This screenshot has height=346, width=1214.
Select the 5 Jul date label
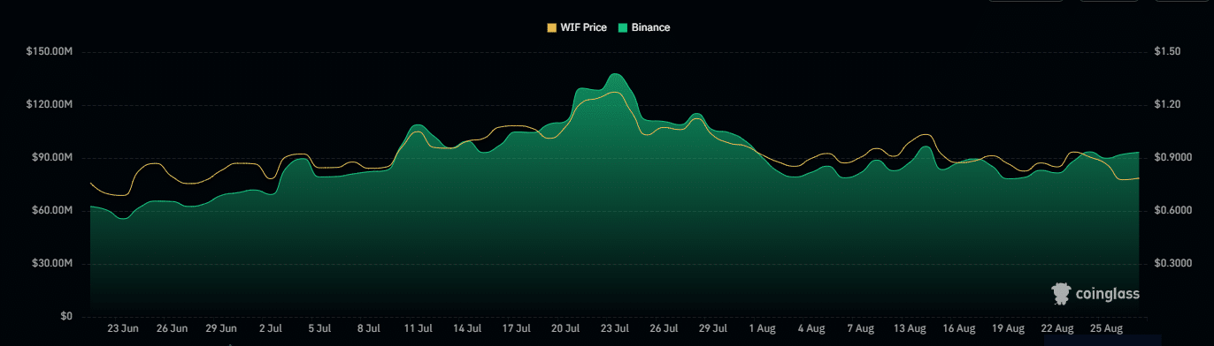click(x=320, y=328)
